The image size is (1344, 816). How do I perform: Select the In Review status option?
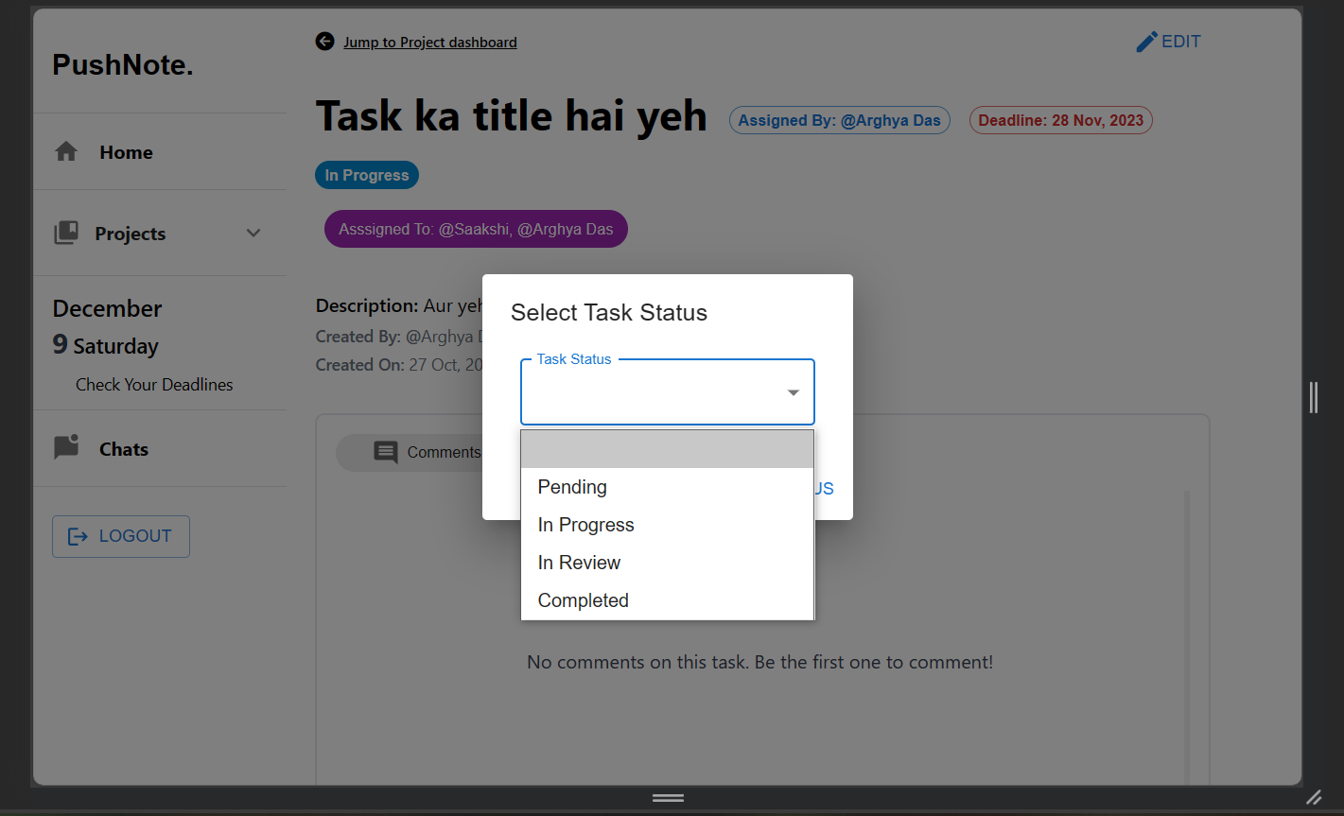(x=579, y=562)
